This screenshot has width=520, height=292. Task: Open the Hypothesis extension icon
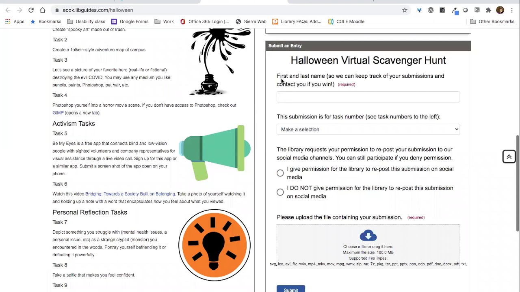point(477,10)
